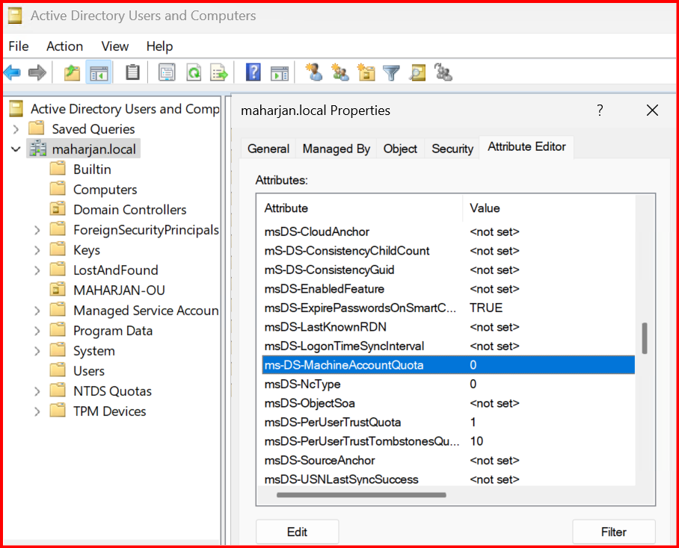Image resolution: width=679 pixels, height=548 pixels.
Task: Open Help via blue question mark icon
Action: 254,72
